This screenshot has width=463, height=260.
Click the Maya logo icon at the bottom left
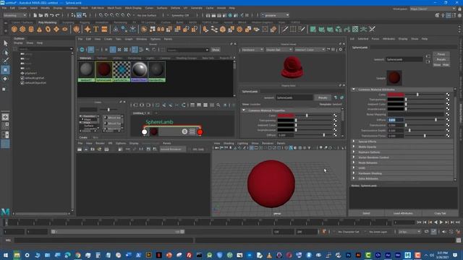click(5, 212)
